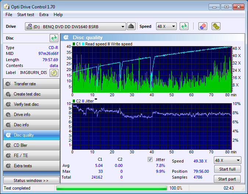Toggle the Jitter checkbox
Screen dimensions: 248x194
150,160
